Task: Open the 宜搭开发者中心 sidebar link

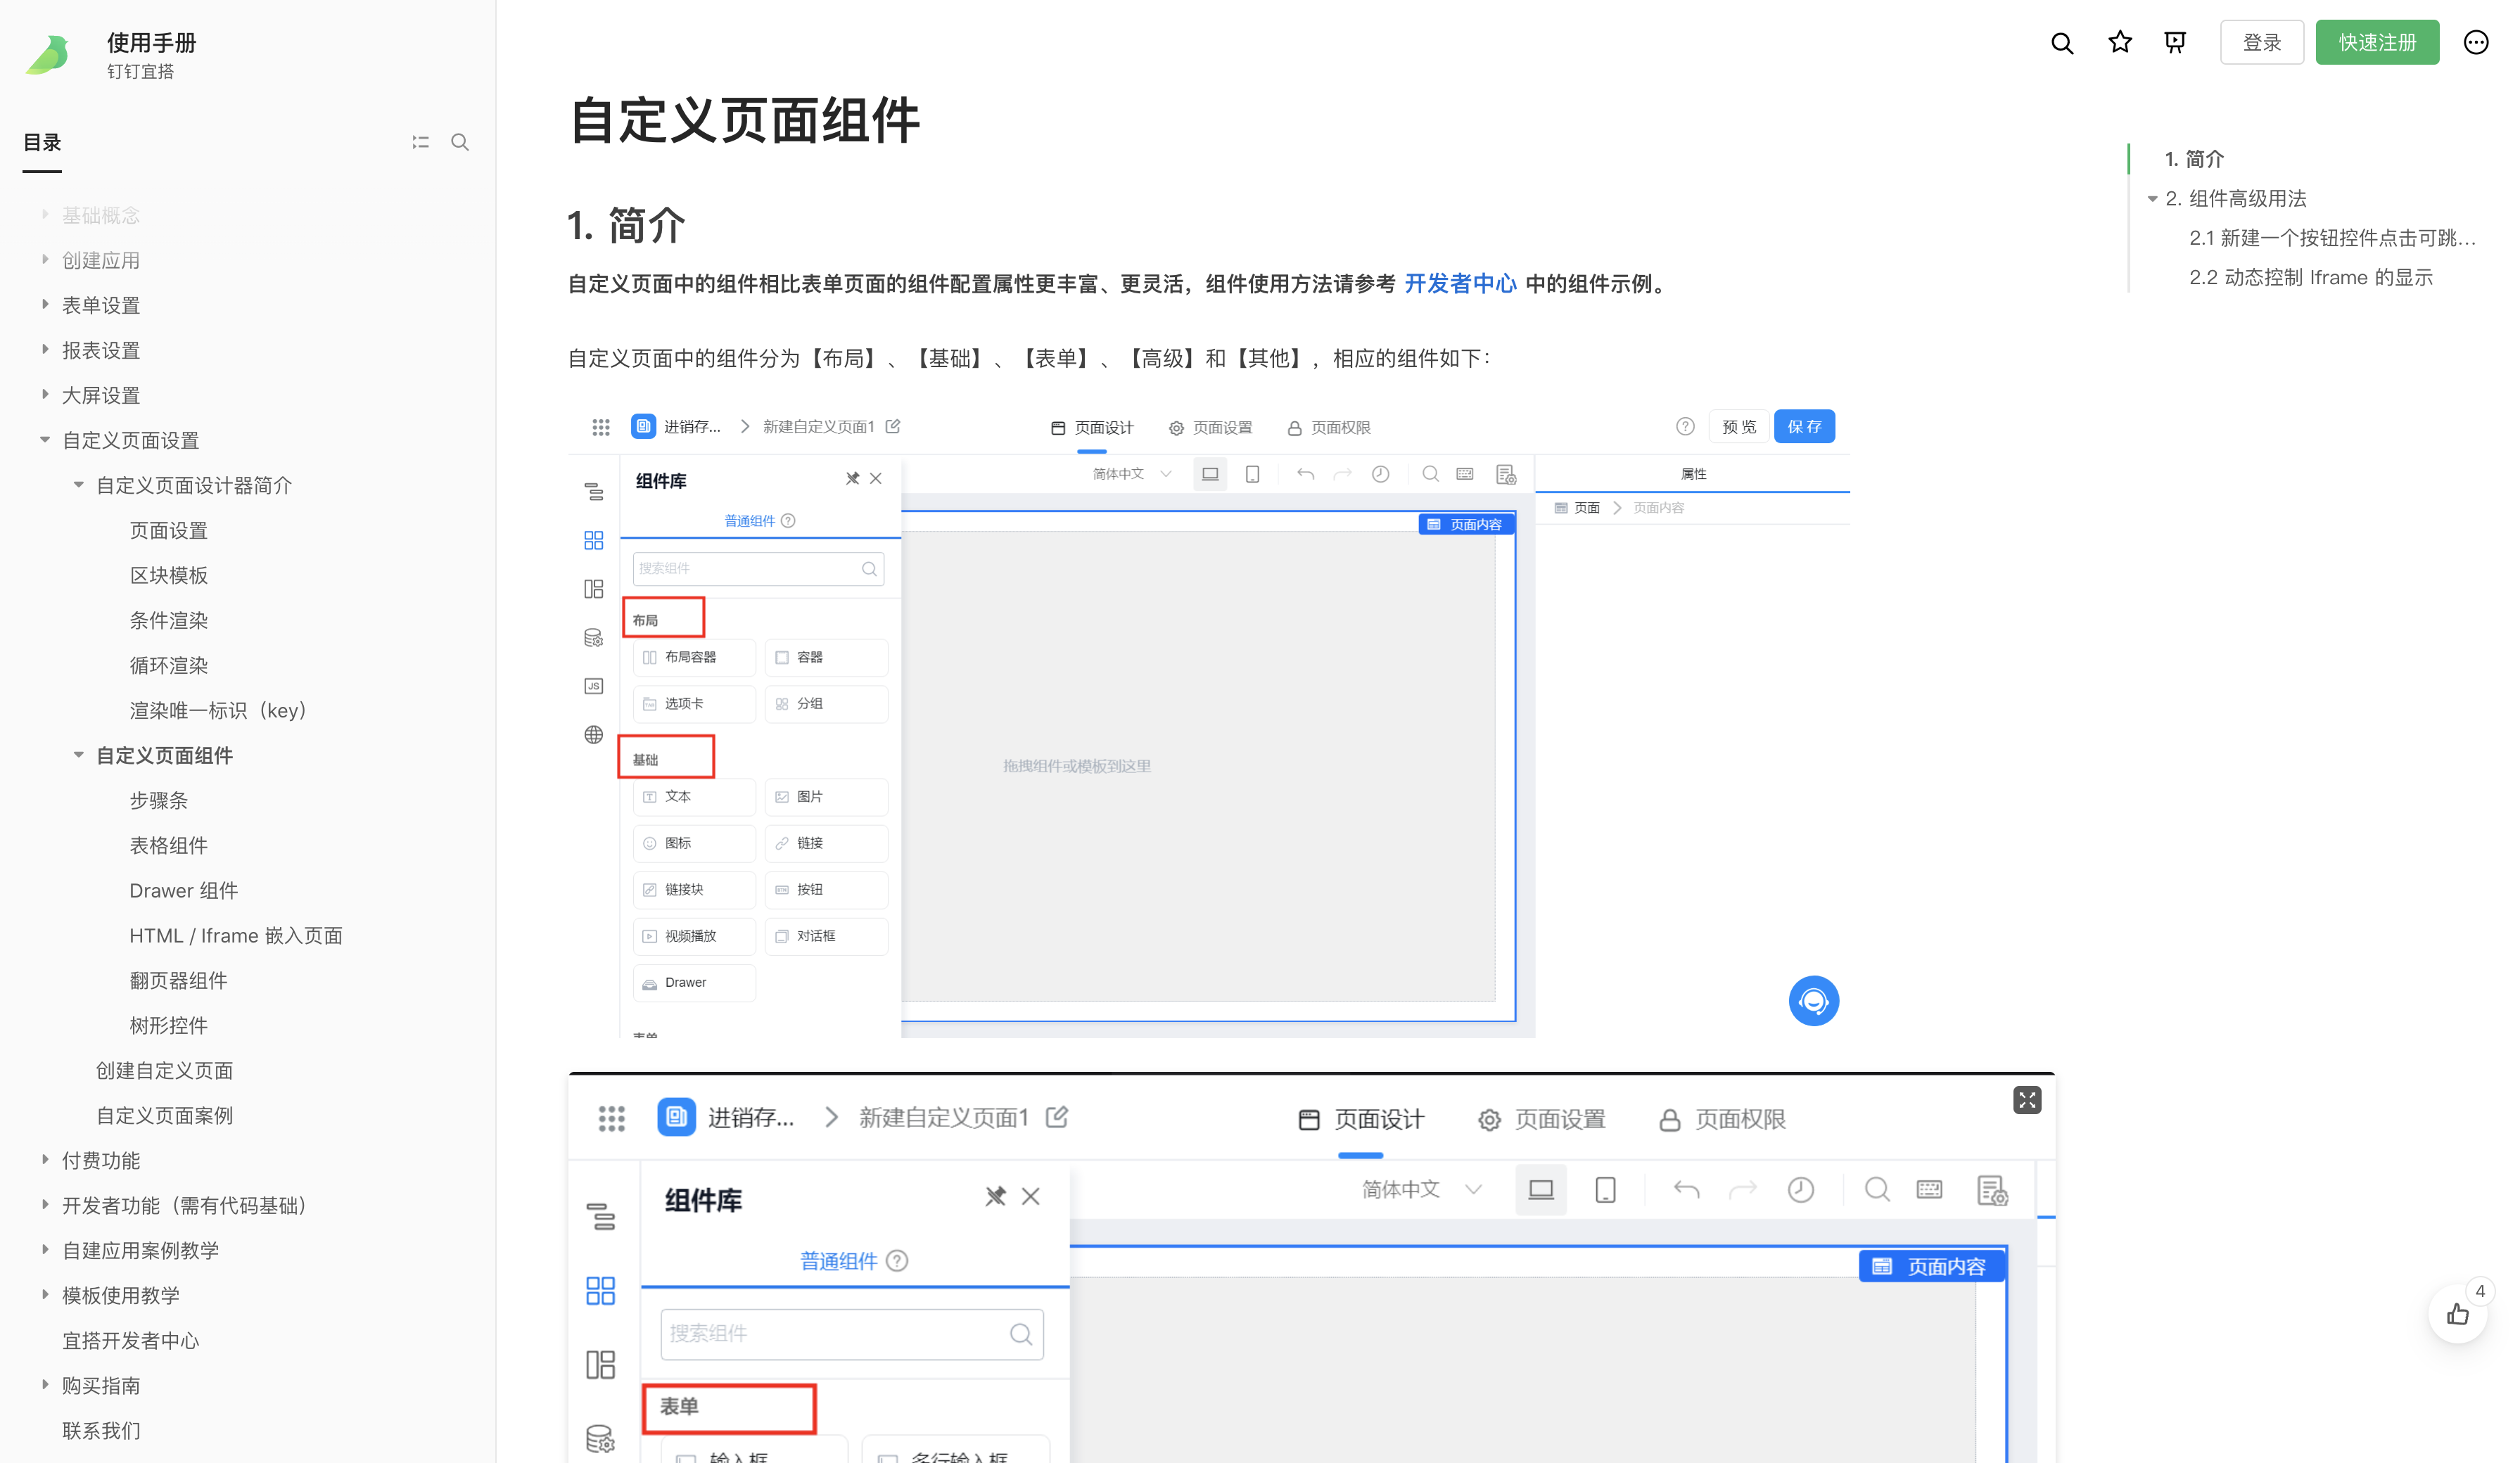Action: tap(131, 1340)
